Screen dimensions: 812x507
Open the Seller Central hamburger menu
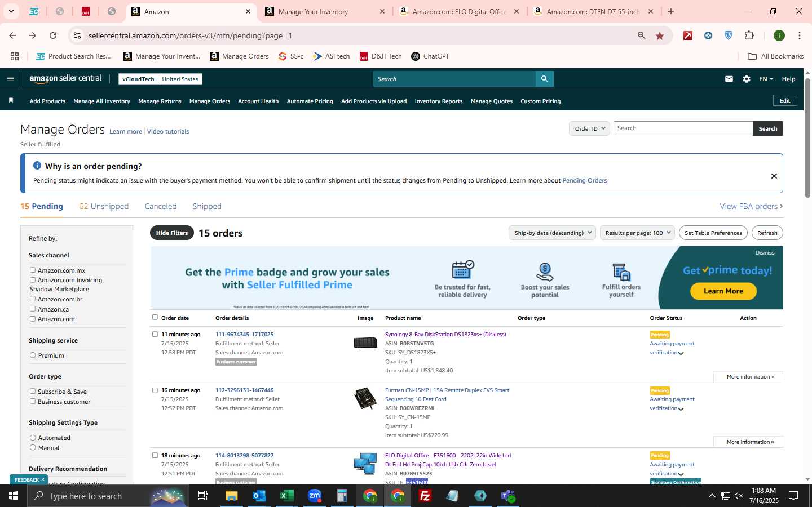(10, 79)
